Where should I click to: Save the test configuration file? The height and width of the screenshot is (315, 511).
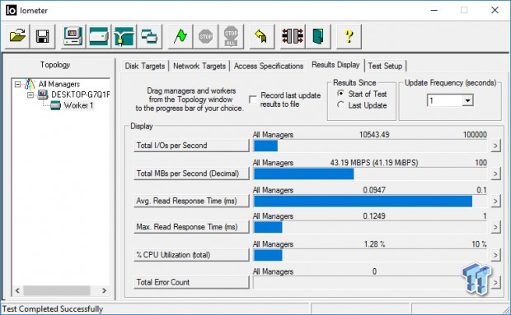click(x=42, y=36)
